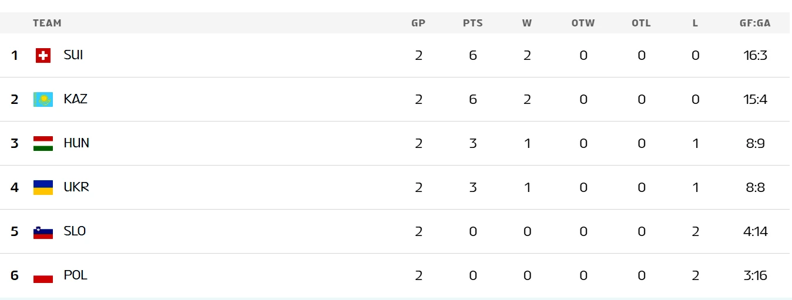This screenshot has width=792, height=300.
Task: Click the GP column header
Action: pyautogui.click(x=418, y=23)
